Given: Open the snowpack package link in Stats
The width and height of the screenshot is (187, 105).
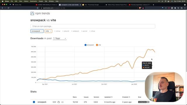Looking at the screenshot, I should 42,102.
